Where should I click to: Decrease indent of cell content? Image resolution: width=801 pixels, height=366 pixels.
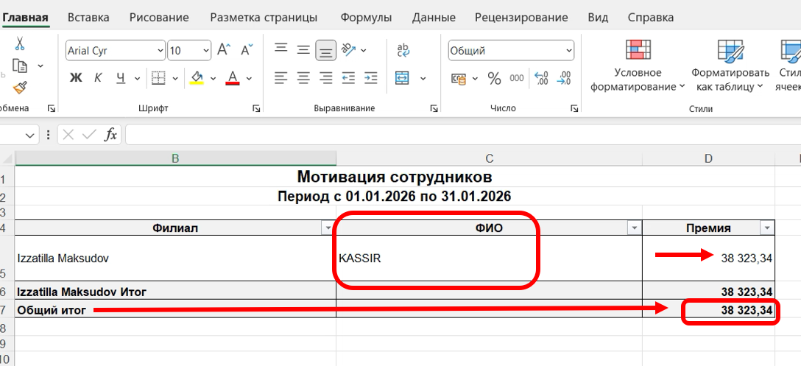click(348, 78)
